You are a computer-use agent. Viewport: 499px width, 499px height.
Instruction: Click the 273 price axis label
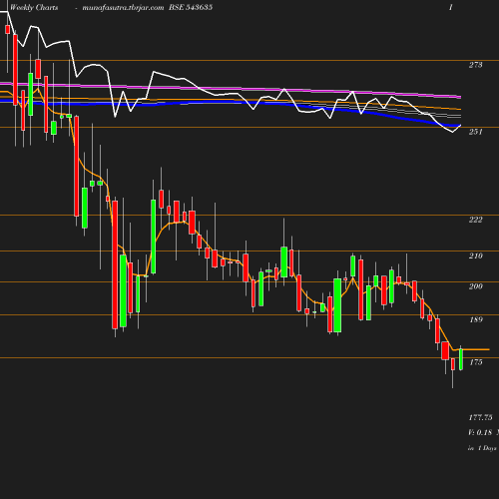click(475, 65)
